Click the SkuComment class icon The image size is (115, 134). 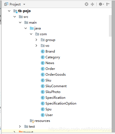[43, 86]
